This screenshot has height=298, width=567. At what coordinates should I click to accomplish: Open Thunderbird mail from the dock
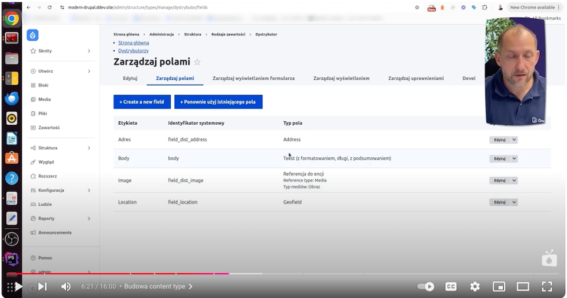(12, 98)
